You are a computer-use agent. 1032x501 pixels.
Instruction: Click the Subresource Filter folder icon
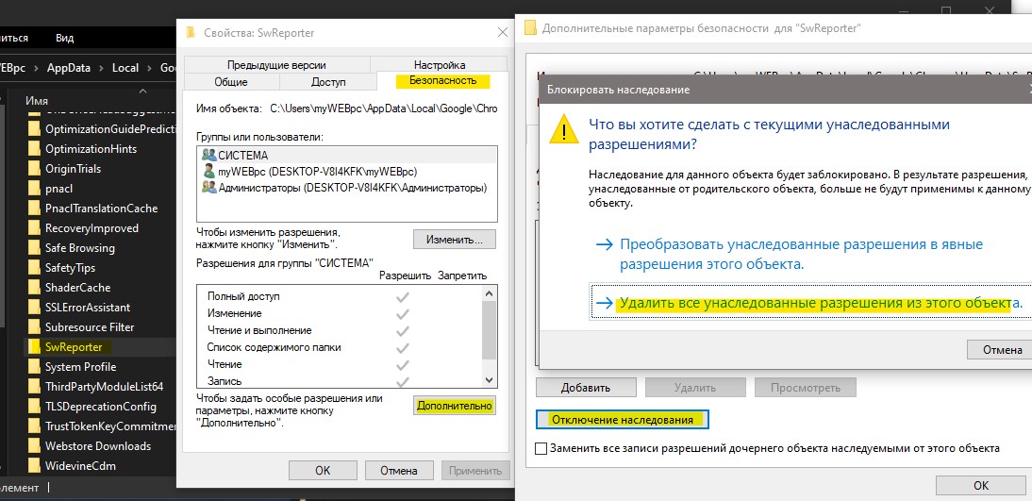34,327
